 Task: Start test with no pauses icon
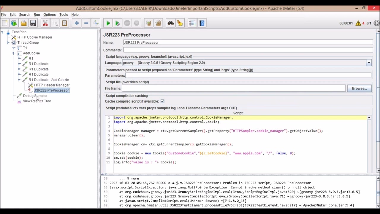118,23
